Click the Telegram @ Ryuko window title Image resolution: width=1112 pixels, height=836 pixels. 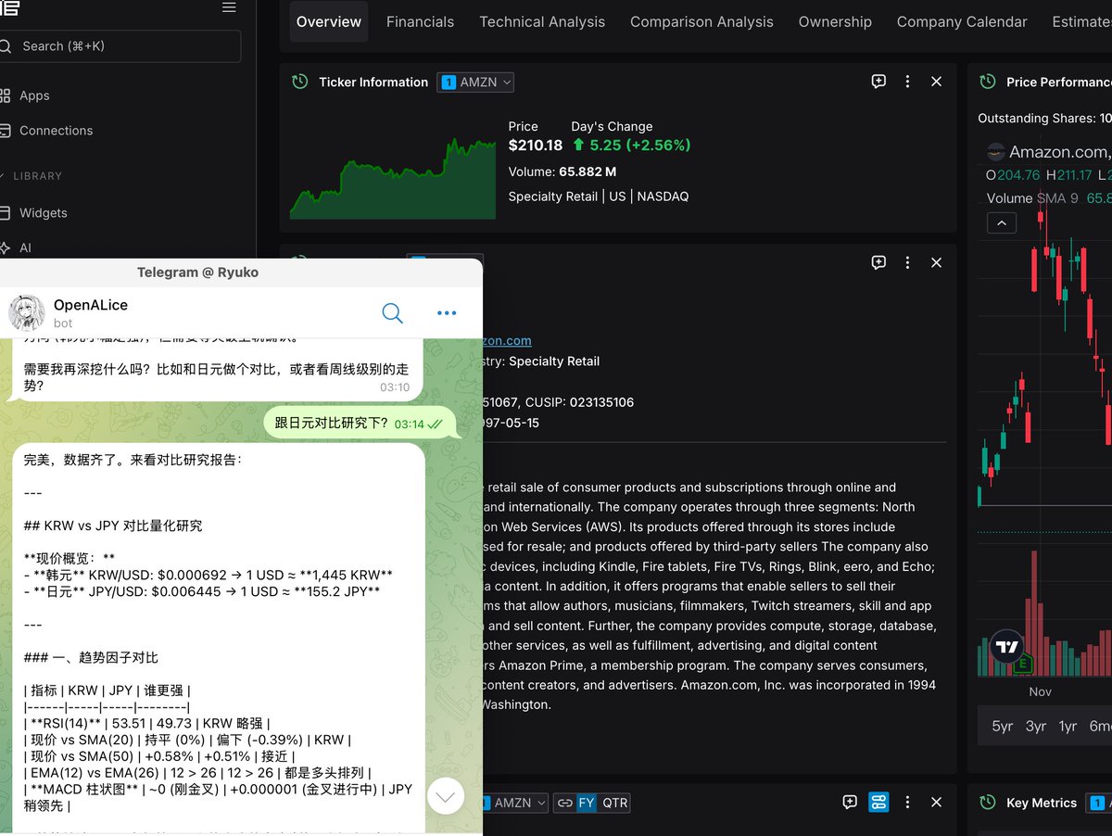[x=198, y=272]
